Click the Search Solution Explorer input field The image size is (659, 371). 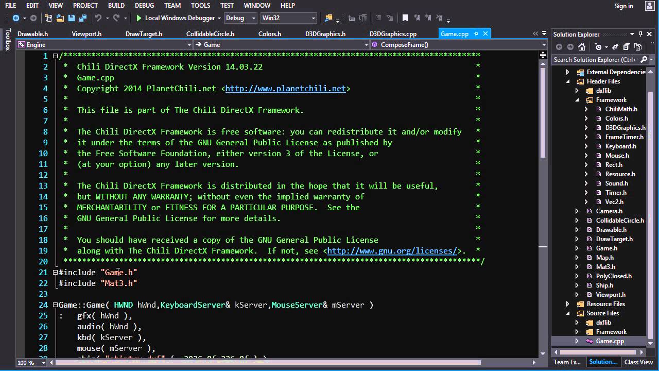(x=595, y=60)
